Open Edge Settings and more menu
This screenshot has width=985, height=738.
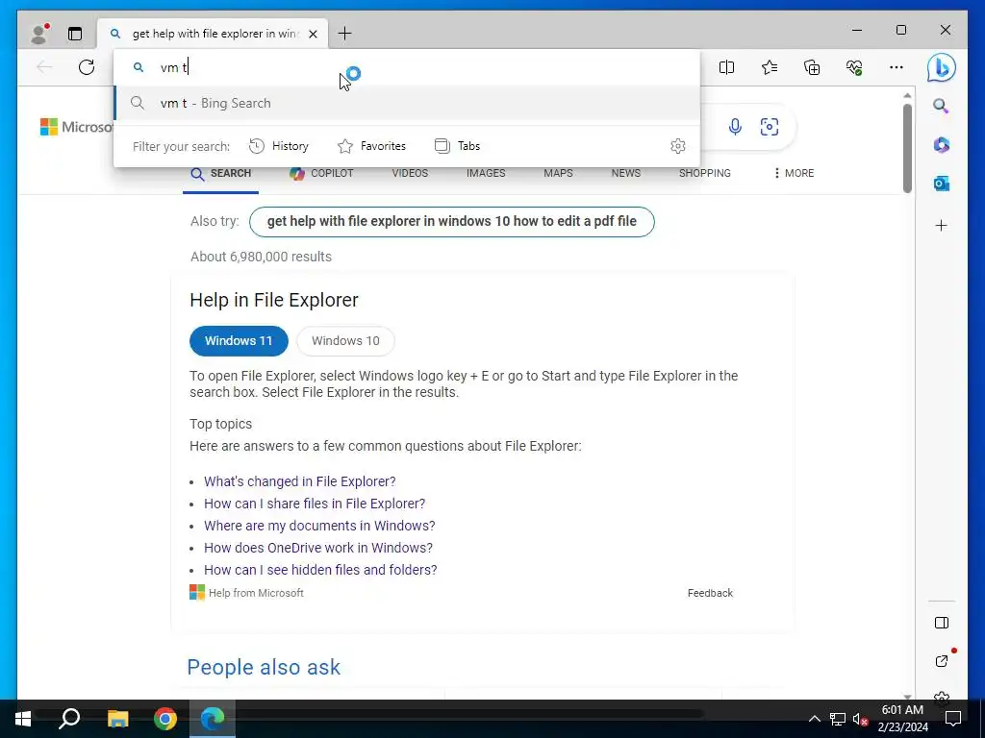897,67
